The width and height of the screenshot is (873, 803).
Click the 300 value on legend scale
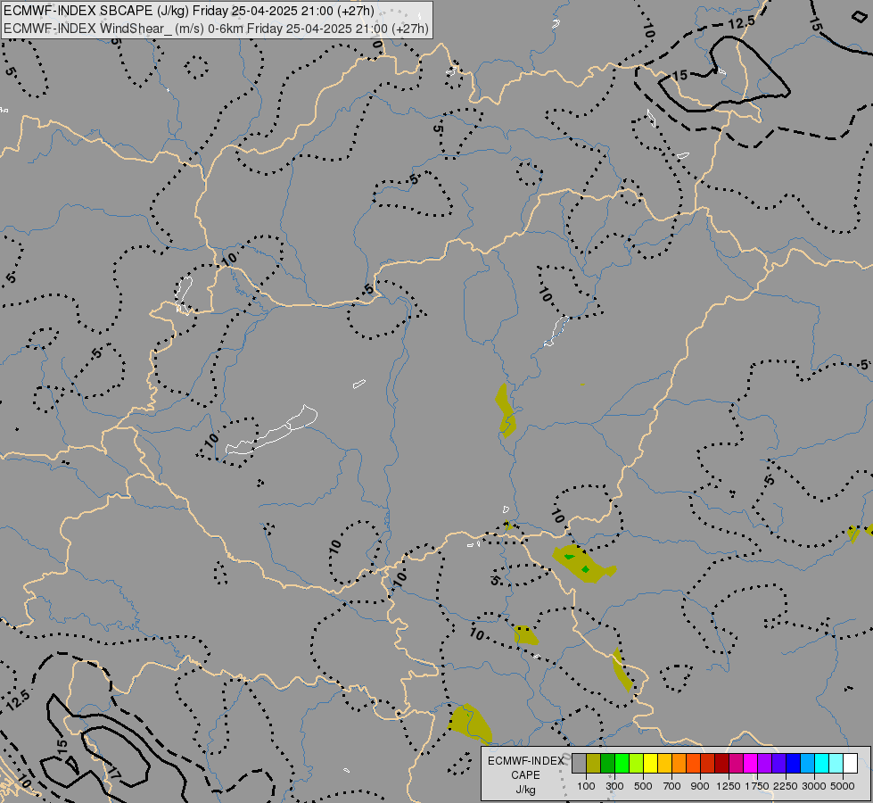614,786
